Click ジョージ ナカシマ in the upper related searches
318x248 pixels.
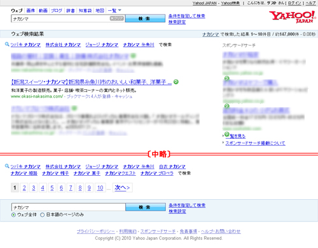pyautogui.click(x=102, y=44)
